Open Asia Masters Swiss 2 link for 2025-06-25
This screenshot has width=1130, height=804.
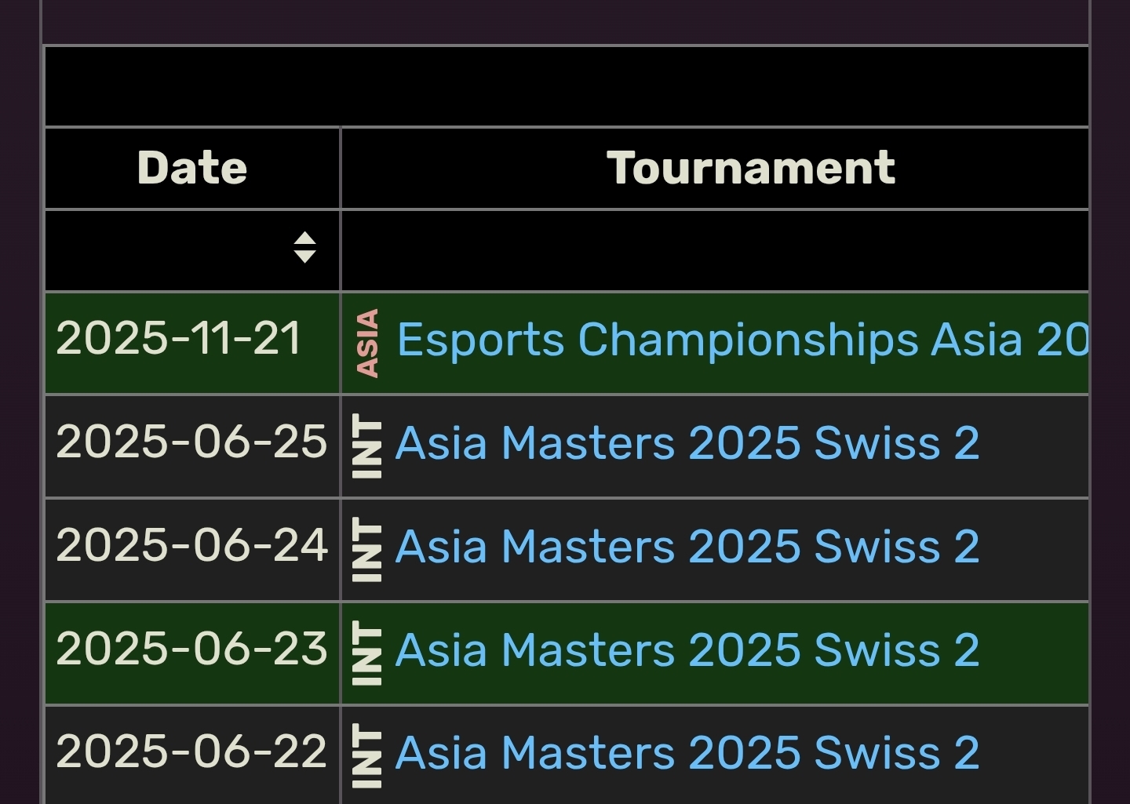687,443
